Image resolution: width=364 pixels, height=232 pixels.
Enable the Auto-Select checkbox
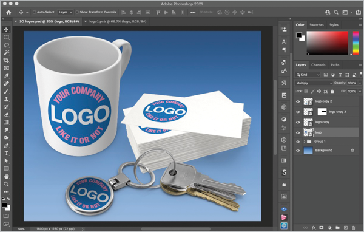35,12
